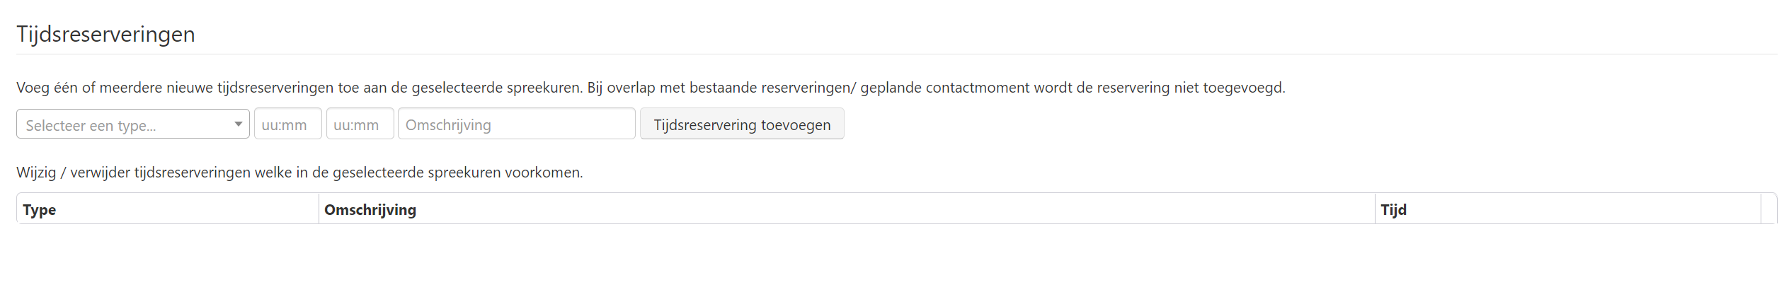Click the border between Omschrijving and Tijd headers

pos(1375,209)
